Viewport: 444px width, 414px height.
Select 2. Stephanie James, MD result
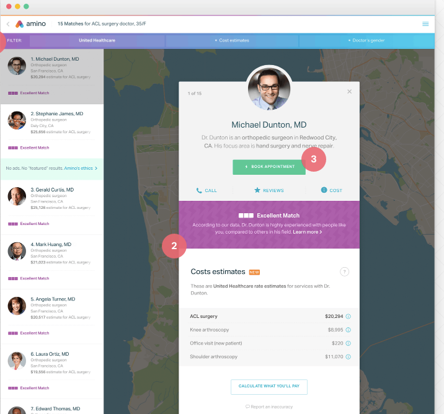(52, 131)
